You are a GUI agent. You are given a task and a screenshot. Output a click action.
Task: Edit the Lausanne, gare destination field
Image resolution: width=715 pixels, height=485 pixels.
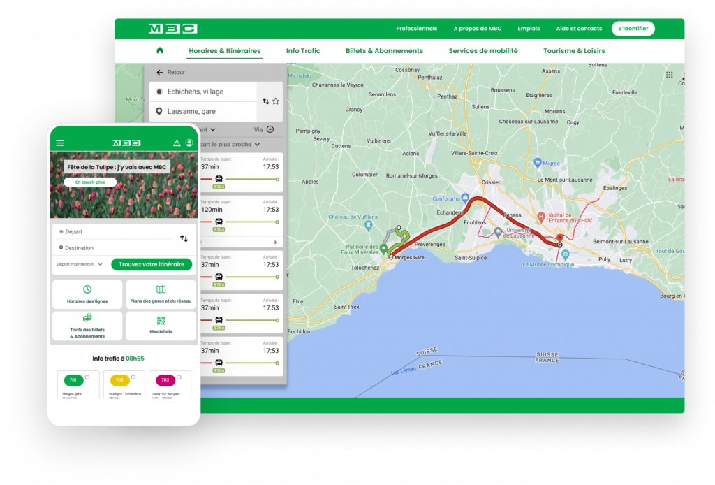203,111
